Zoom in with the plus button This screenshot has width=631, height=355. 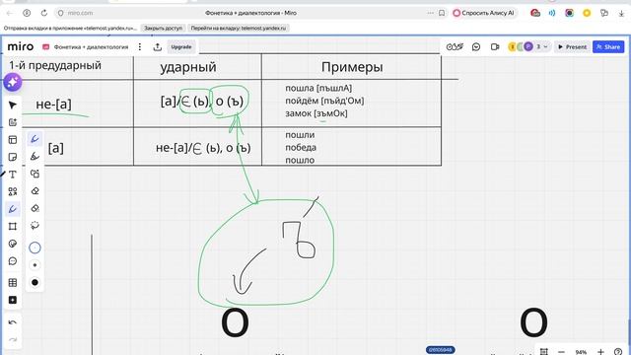tap(600, 352)
